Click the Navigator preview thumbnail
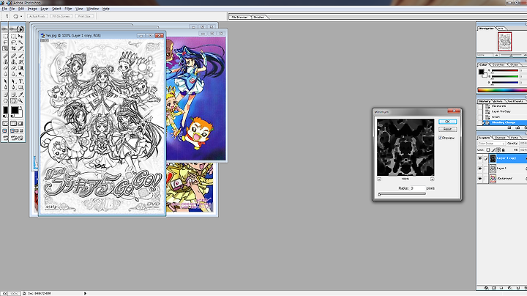Viewport: 527px width, 296px height. click(504, 41)
